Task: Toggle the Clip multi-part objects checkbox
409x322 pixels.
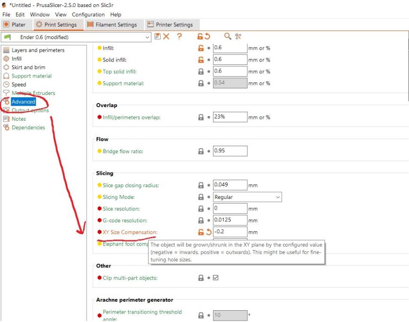Action: coord(215,278)
